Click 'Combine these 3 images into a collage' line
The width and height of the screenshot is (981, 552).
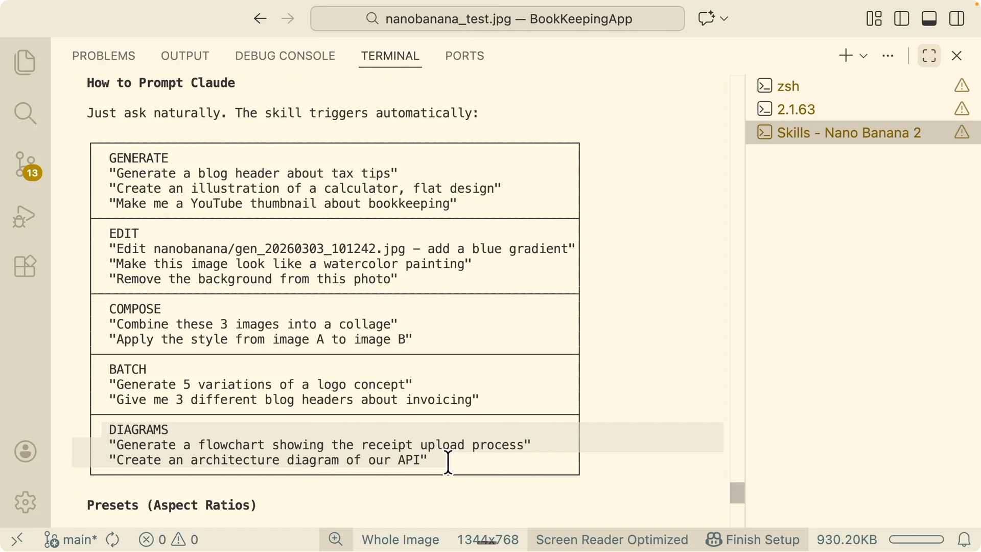coord(253,325)
